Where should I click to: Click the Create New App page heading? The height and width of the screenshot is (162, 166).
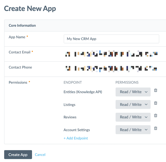point(30,8)
